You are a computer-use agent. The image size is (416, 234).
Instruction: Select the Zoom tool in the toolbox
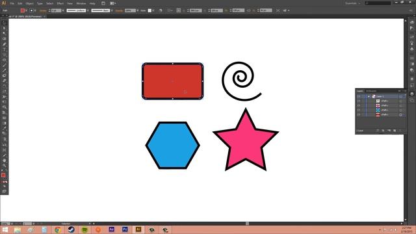[x=5, y=166]
